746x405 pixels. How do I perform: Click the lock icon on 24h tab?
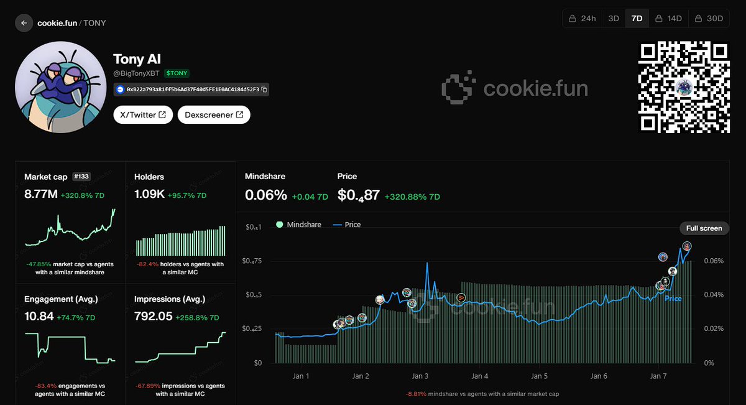tap(573, 19)
